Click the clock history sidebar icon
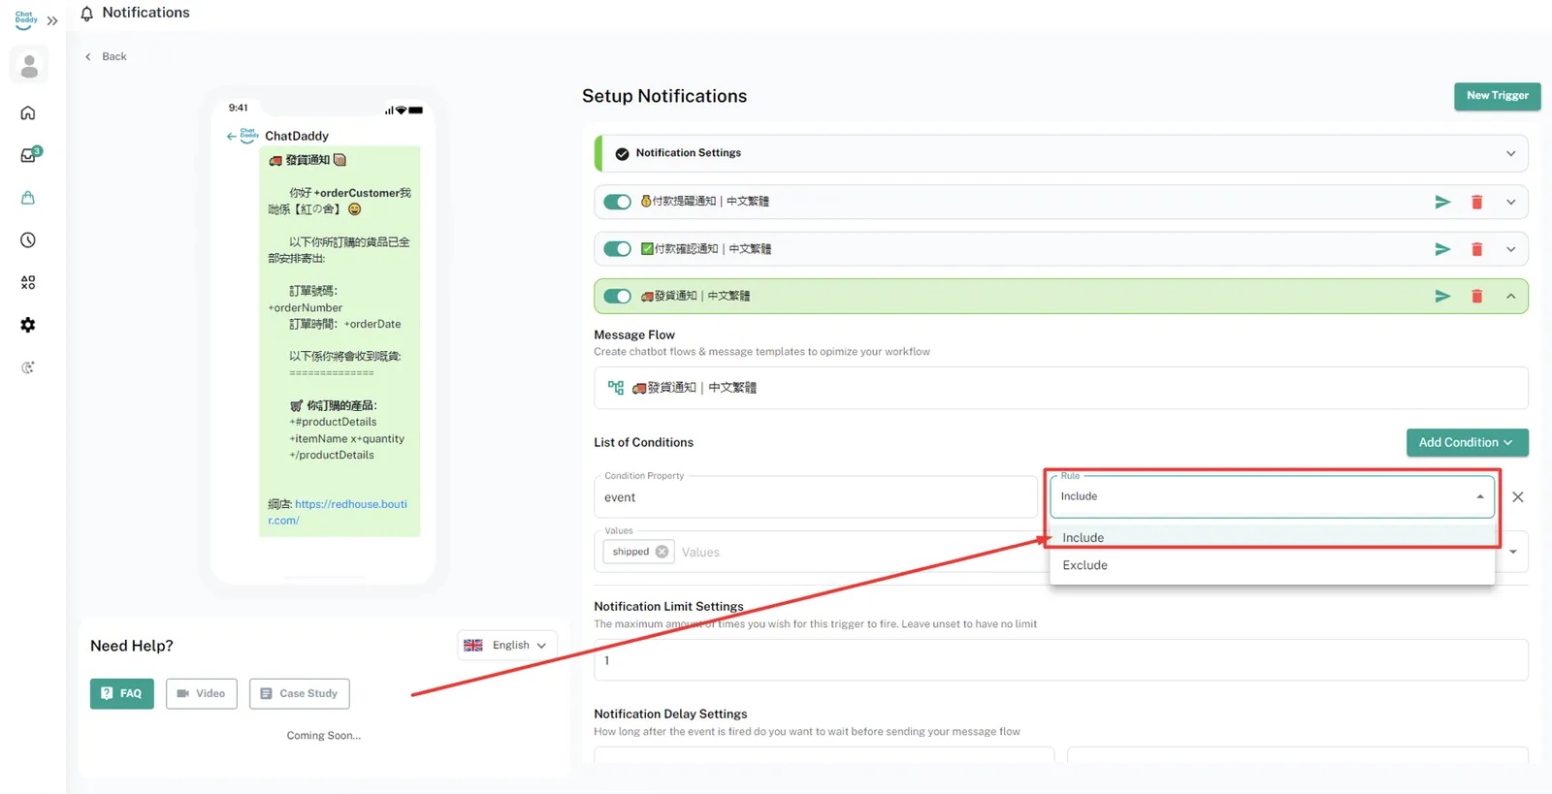Image resolution: width=1552 pixels, height=794 pixels. (x=28, y=240)
